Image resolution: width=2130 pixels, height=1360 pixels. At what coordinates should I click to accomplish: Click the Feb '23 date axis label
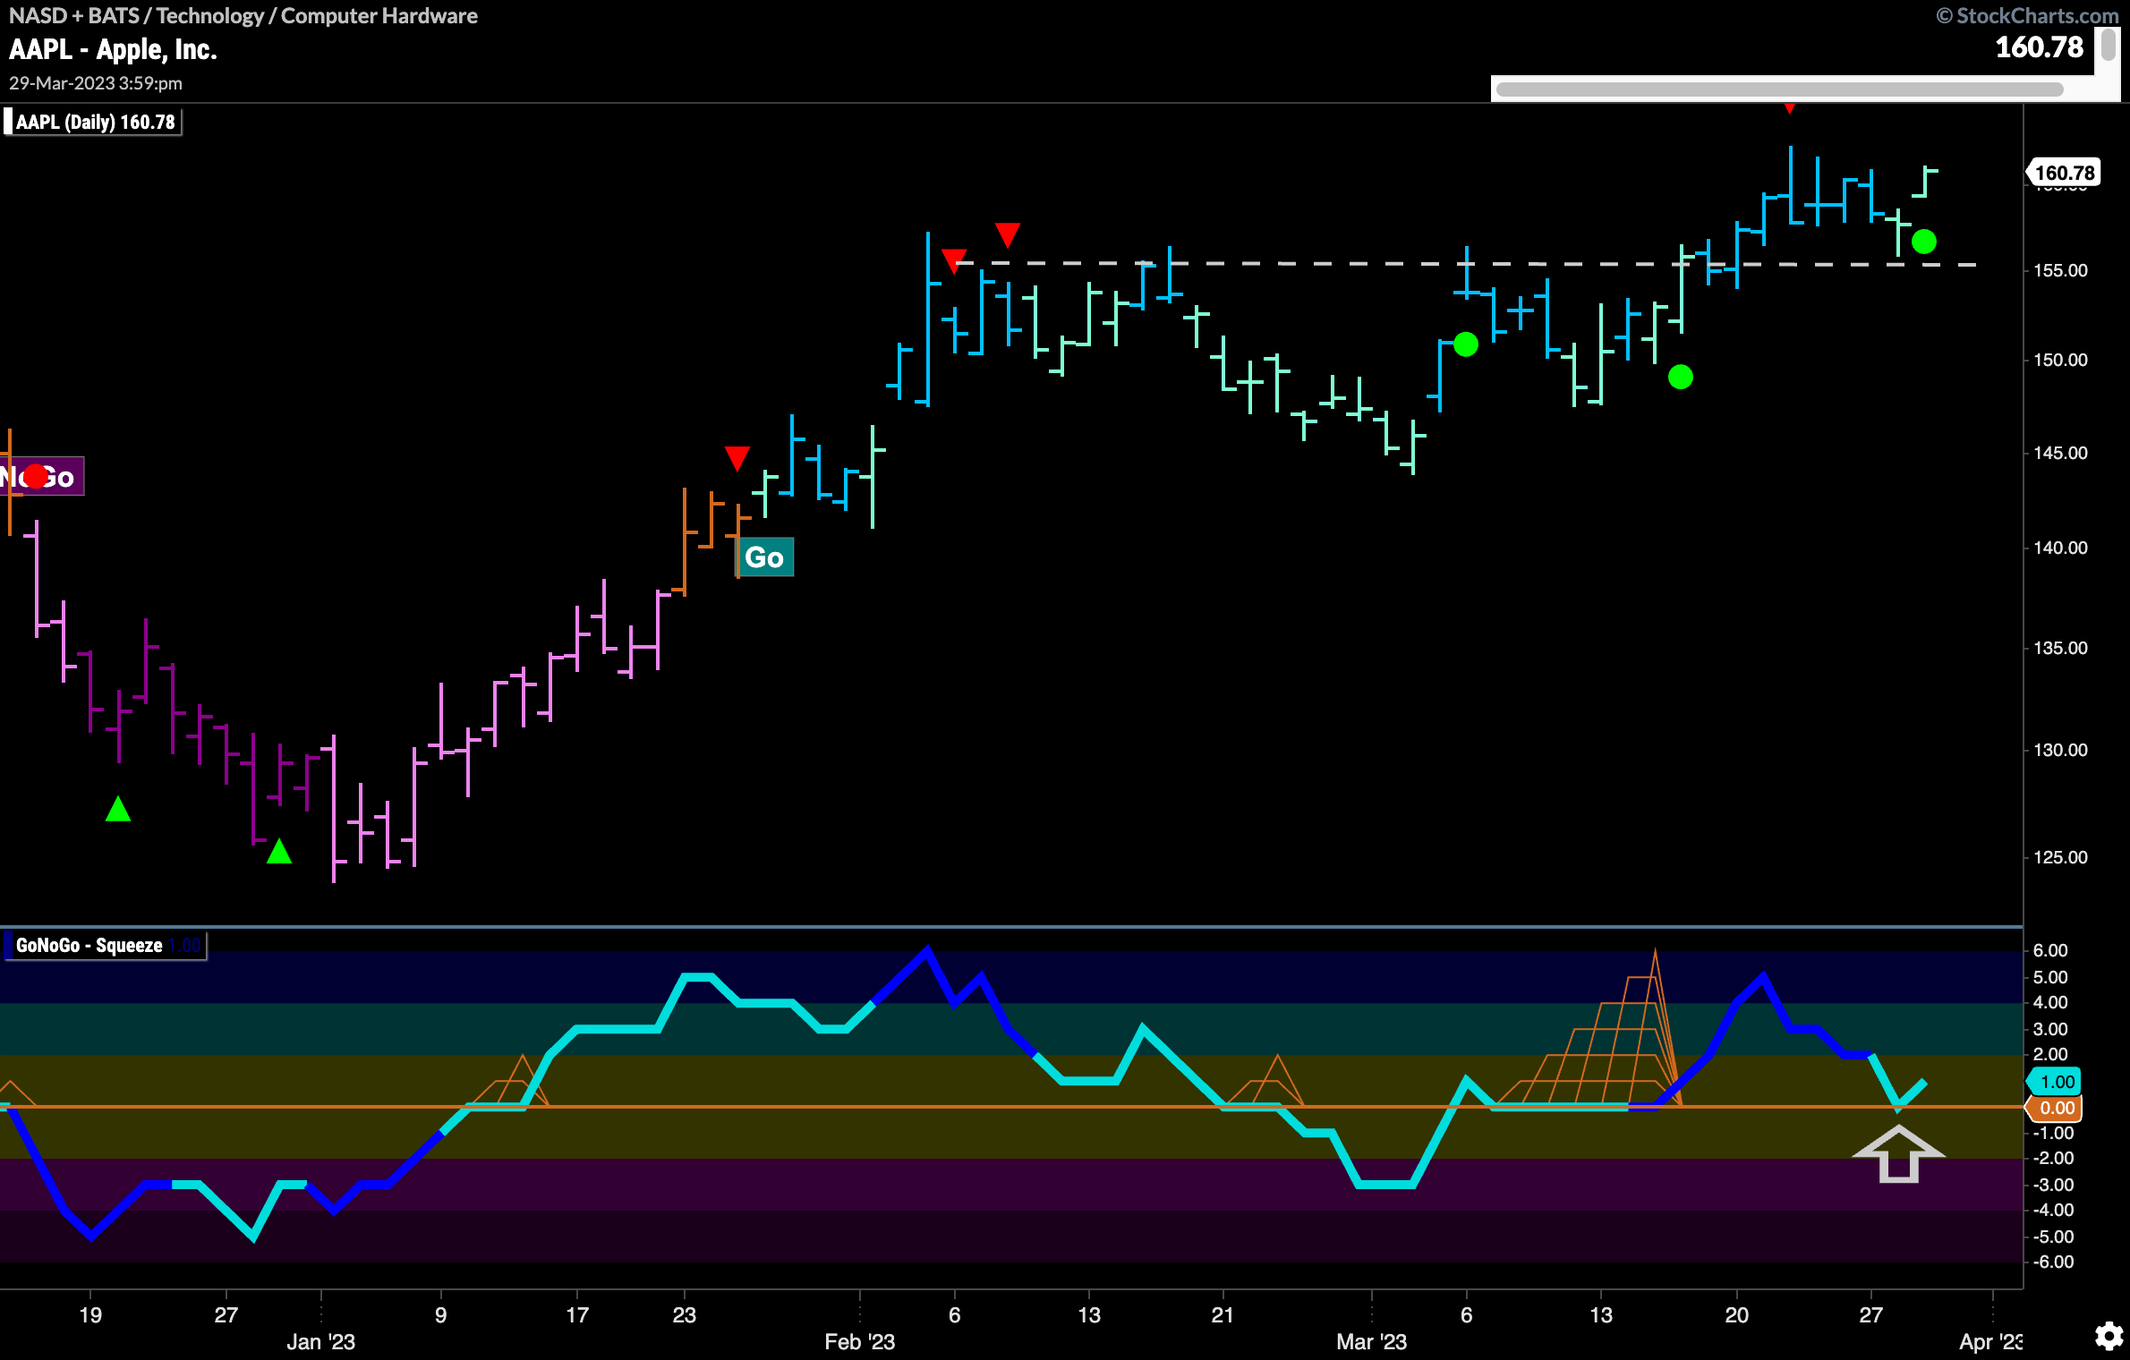coord(860,1342)
